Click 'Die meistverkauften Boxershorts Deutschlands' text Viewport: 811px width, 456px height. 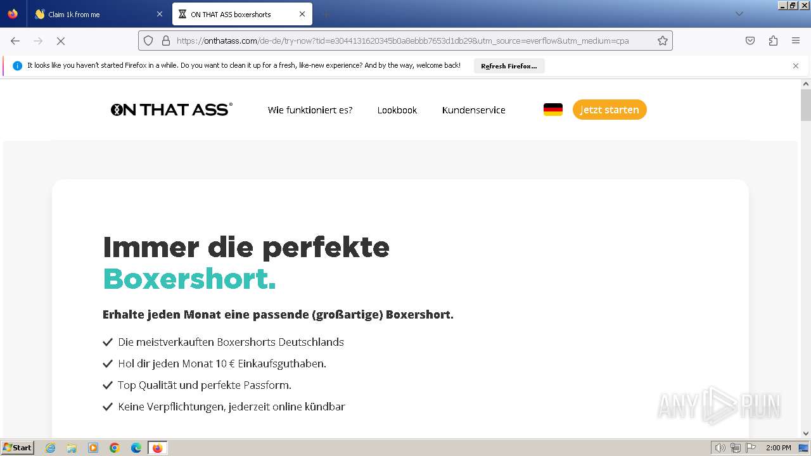pyautogui.click(x=231, y=342)
